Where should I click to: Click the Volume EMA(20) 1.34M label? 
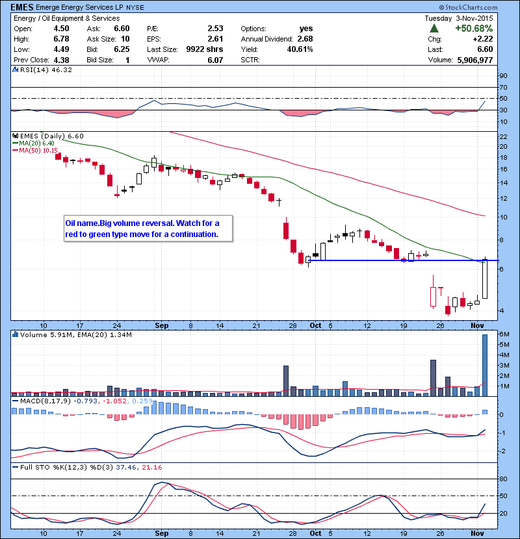coord(105,335)
